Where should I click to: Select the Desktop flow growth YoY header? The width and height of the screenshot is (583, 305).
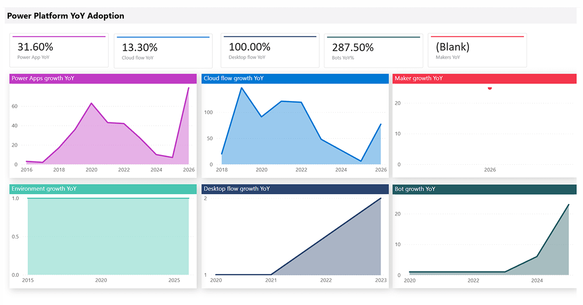294,189
